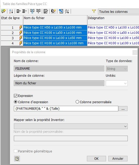
Task: Click the Annuler button
Action: (118, 158)
